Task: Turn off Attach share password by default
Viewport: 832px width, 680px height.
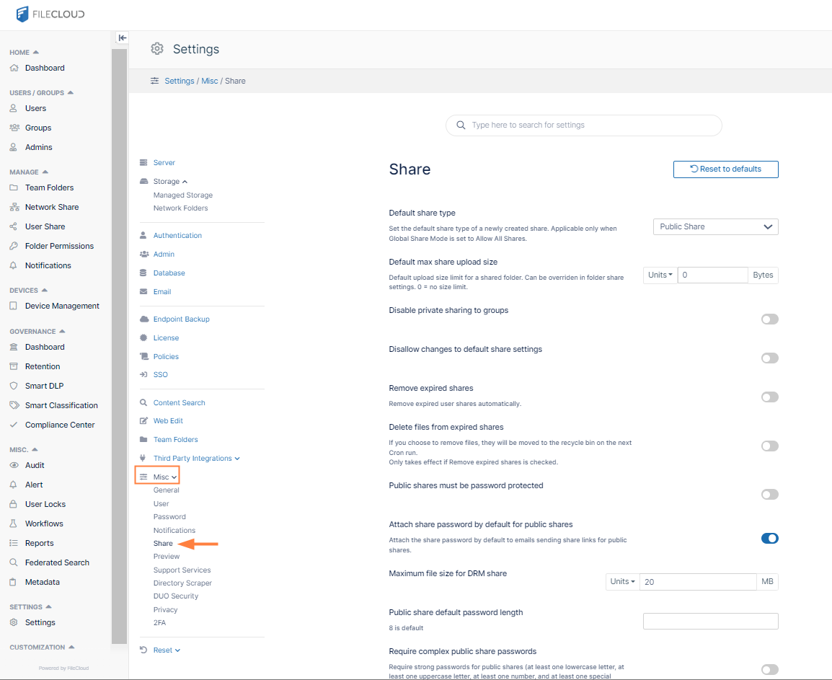Action: (769, 539)
